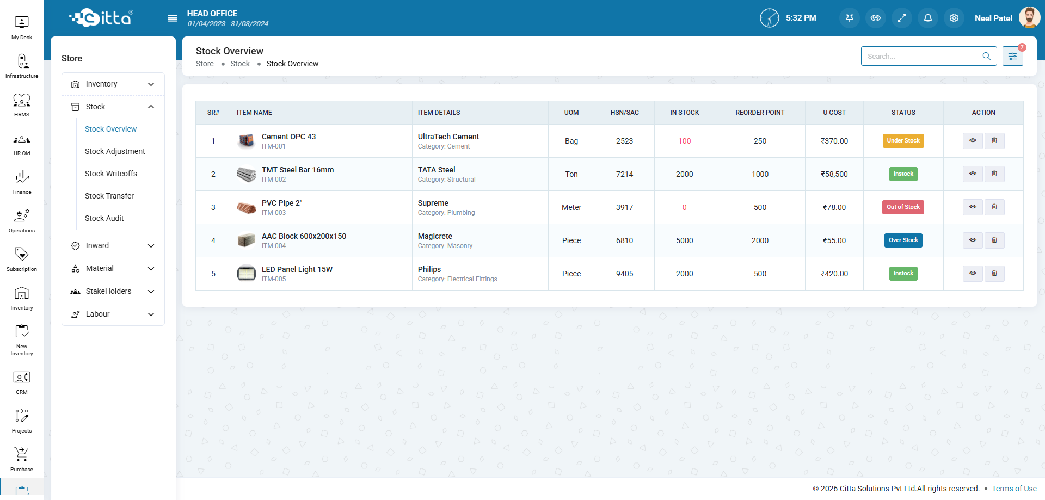Click the Terms of Use link
Viewport: 1045px width, 500px height.
coord(1014,489)
